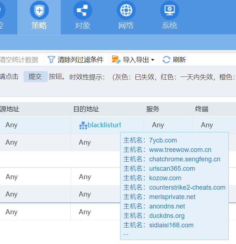This screenshot has height=244, width=236.
Task: Click 时效性提示 hint text
Action: click(x=87, y=77)
